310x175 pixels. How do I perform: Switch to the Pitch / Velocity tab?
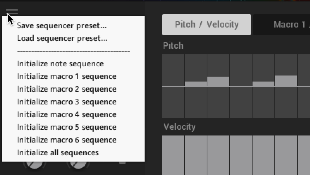click(207, 25)
